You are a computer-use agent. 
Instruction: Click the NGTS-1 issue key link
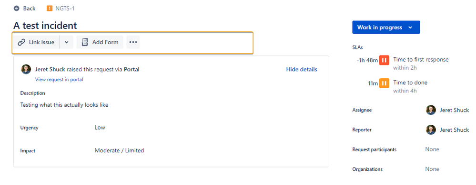click(x=65, y=9)
